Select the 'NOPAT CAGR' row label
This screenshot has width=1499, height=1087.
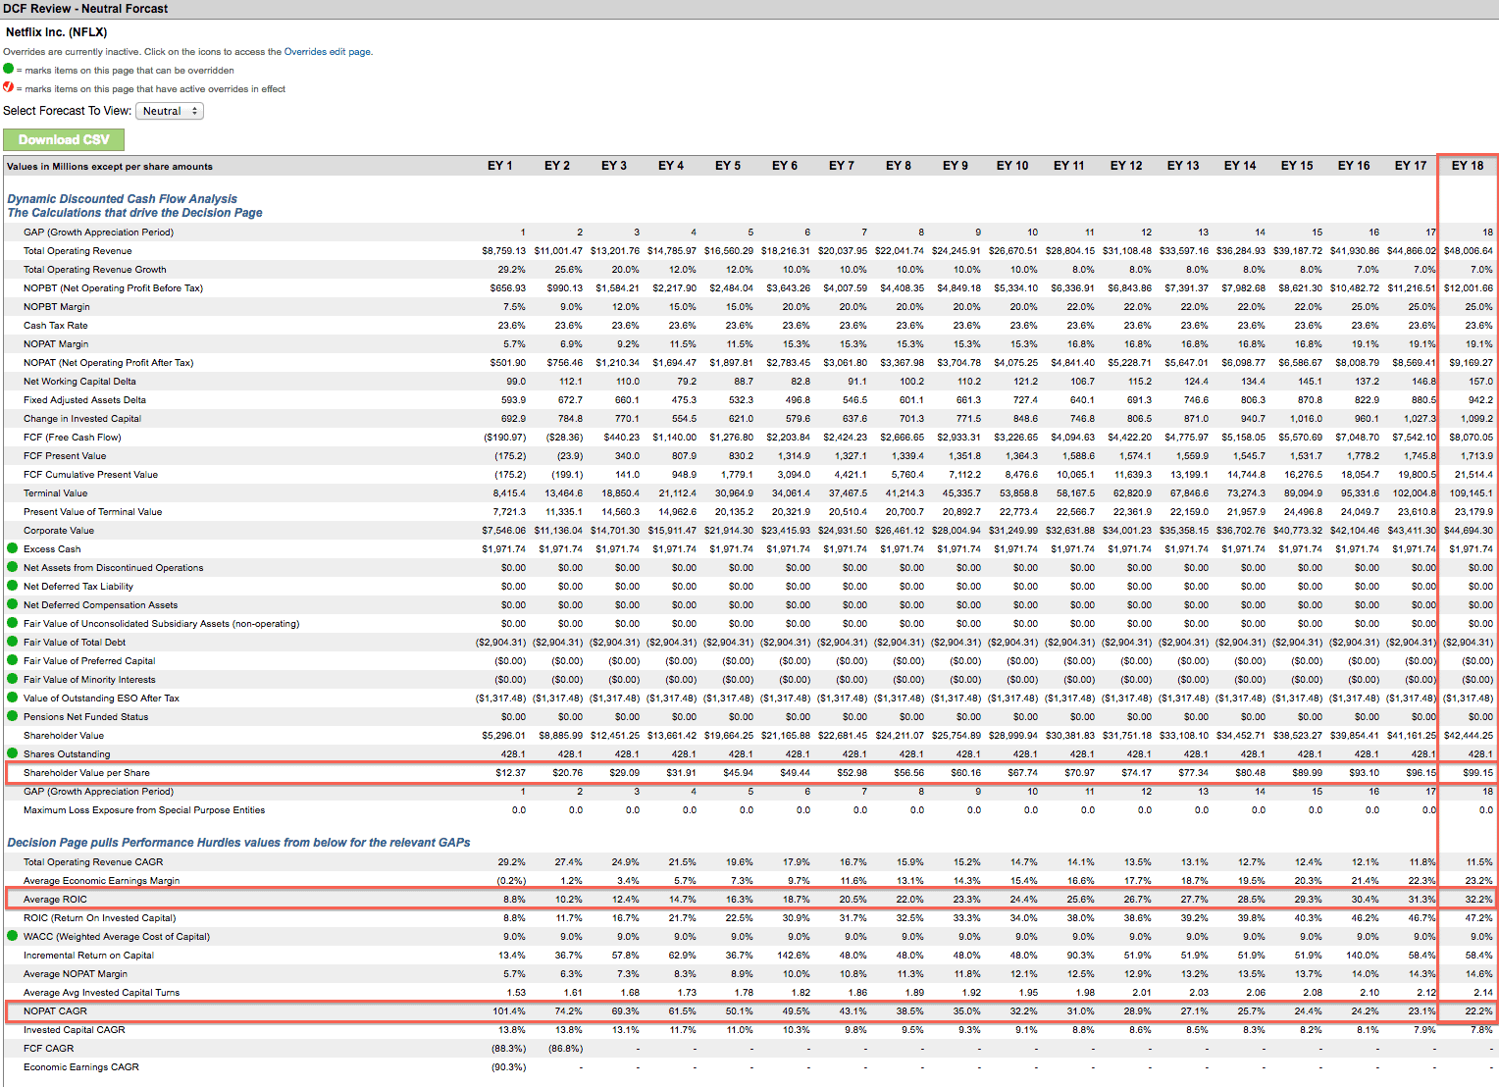[55, 1011]
